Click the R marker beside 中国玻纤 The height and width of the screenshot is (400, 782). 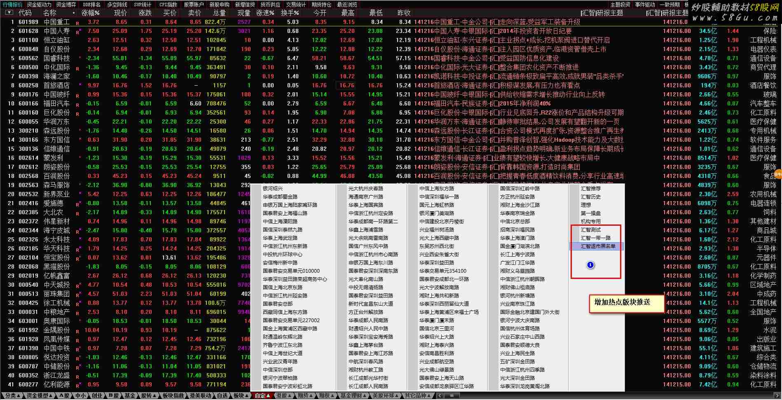pos(77,96)
